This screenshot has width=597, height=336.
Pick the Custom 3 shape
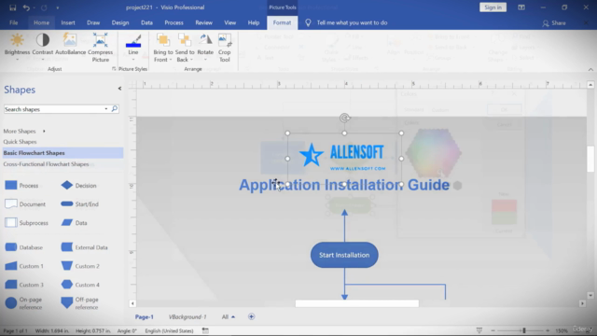coord(24,285)
